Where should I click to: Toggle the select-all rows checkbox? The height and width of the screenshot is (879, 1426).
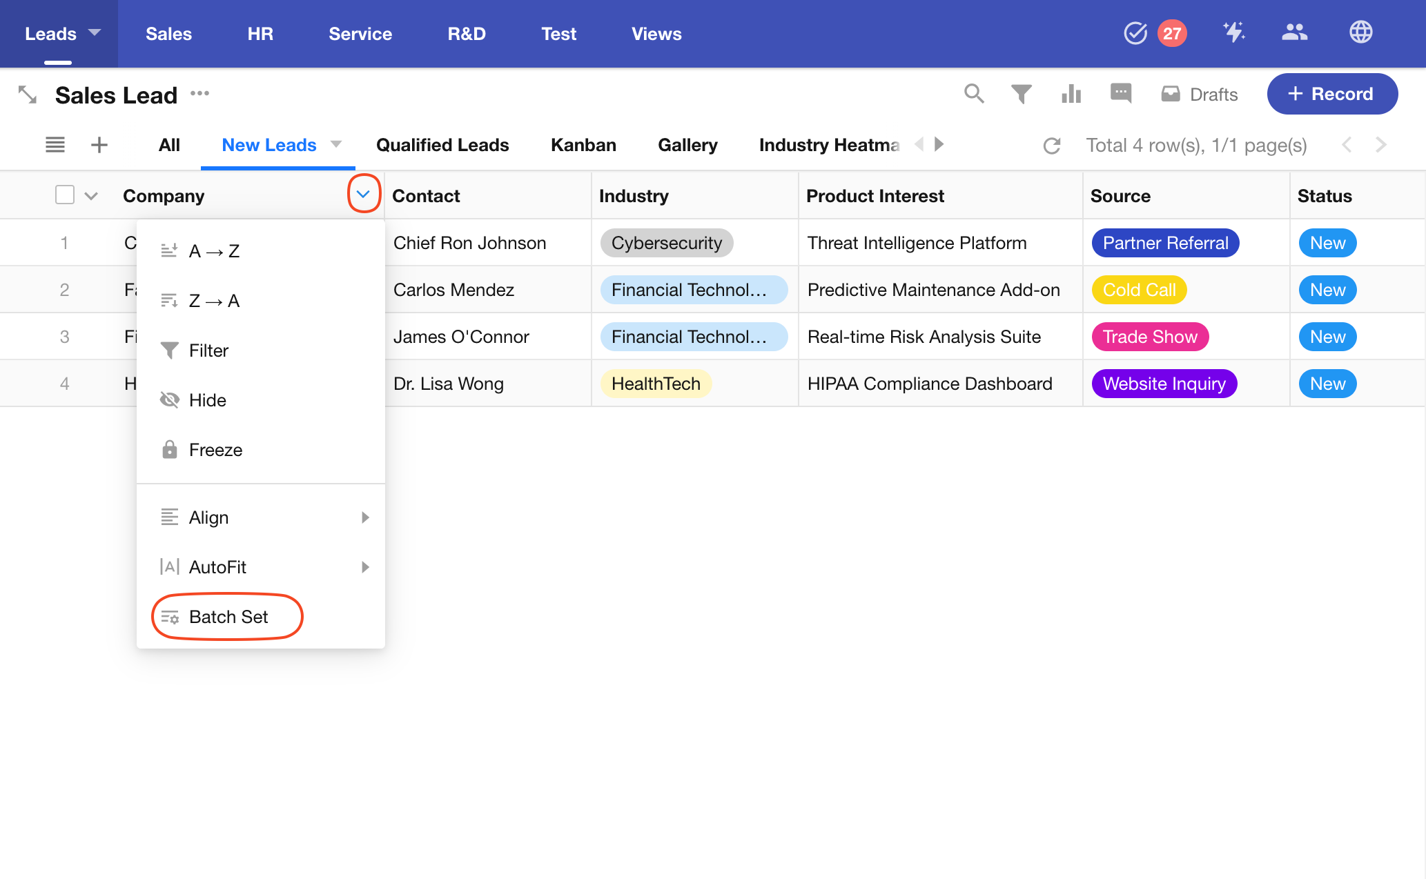[x=65, y=195]
